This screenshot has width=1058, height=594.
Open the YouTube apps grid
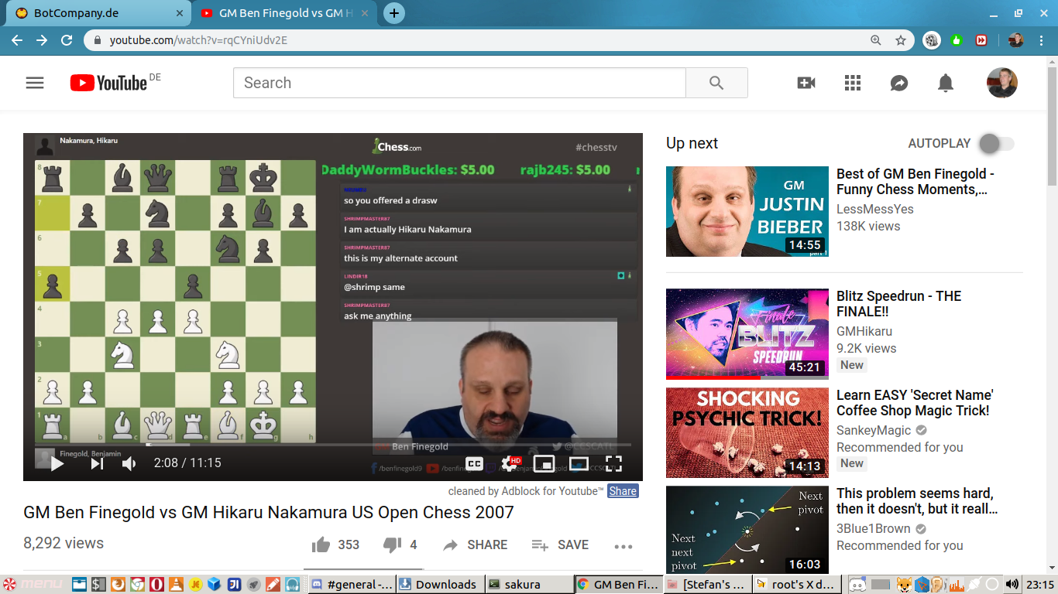(x=853, y=83)
